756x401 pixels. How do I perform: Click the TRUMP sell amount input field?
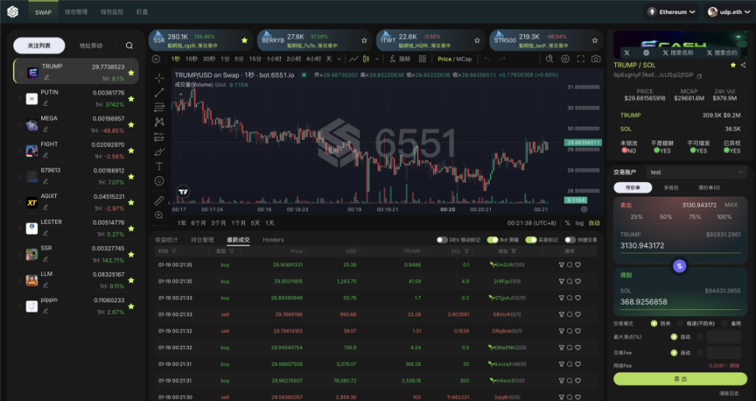coord(680,246)
